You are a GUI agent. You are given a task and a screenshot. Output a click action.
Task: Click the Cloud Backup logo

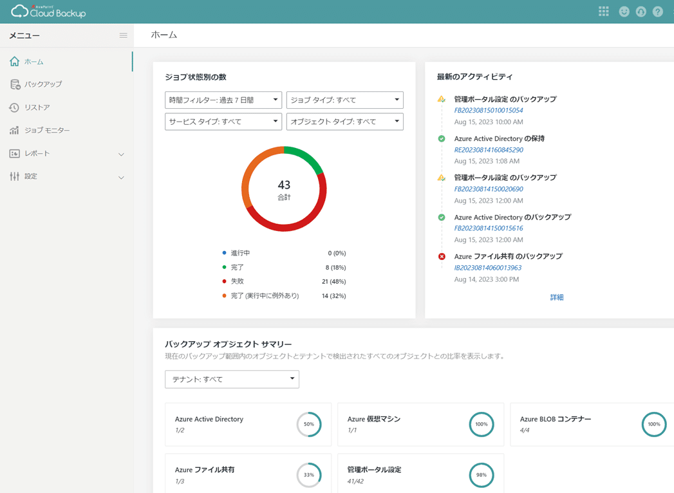[48, 12]
